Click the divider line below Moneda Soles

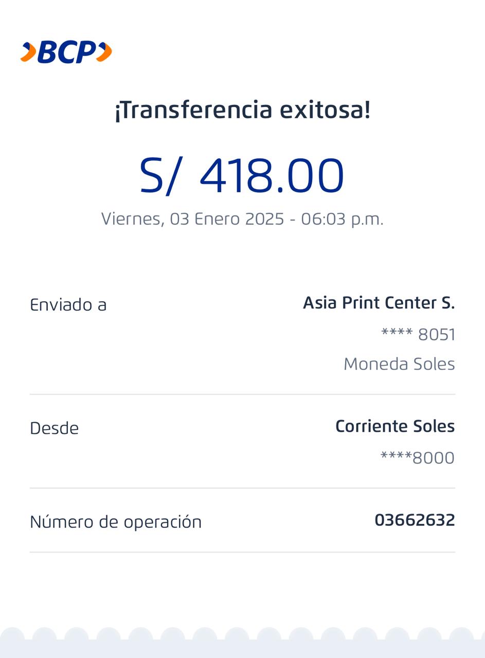[242, 394]
